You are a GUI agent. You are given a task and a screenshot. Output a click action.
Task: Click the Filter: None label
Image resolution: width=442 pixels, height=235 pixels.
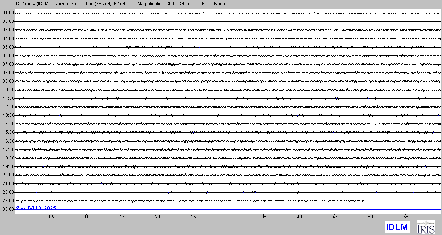(x=213, y=4)
